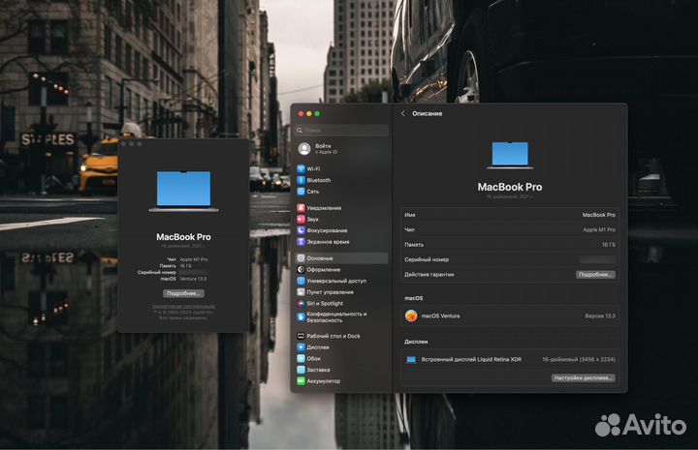The height and width of the screenshot is (450, 698).
Task: Open Уведомления (Notifications) settings
Action: click(x=324, y=208)
